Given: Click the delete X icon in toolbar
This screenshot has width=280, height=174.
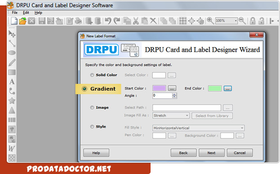Looking at the screenshot, I should (x=153, y=21).
